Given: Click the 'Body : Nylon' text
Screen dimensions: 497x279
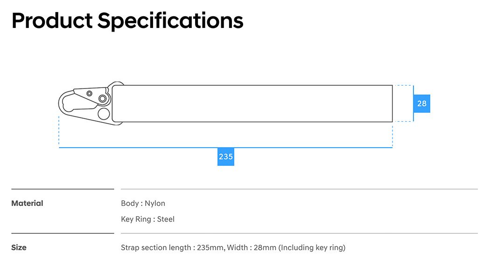Looking at the screenshot, I should [143, 203].
